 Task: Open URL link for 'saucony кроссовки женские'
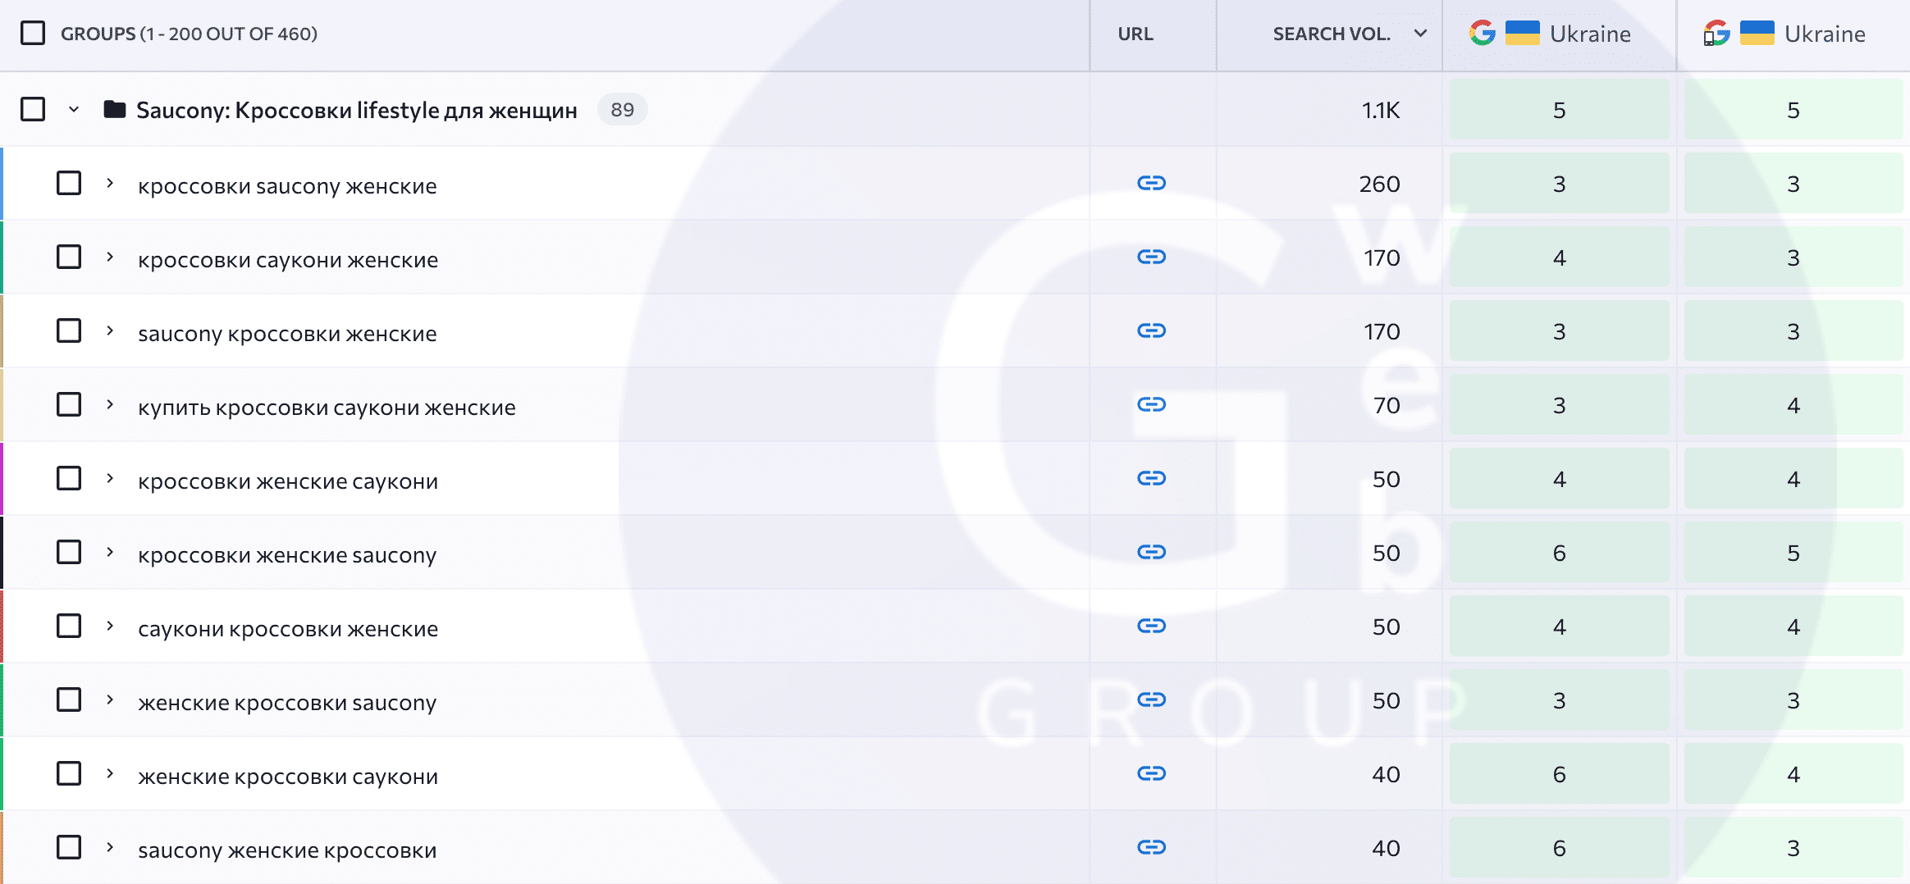point(1151,330)
